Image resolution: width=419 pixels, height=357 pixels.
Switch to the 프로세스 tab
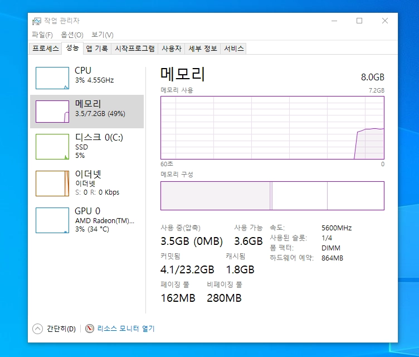tap(46, 49)
